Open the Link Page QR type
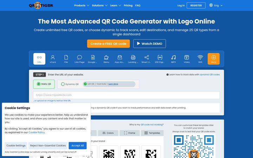 coord(79,59)
